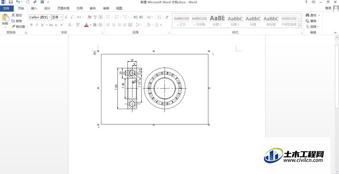Apply red font color with the A button
The width and height of the screenshot is (339, 174).
pos(86,25)
